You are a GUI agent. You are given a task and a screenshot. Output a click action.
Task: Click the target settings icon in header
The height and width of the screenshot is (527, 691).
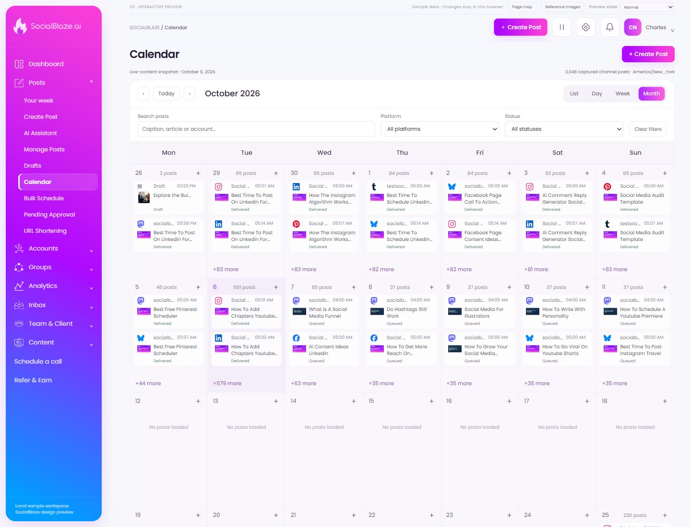click(585, 27)
